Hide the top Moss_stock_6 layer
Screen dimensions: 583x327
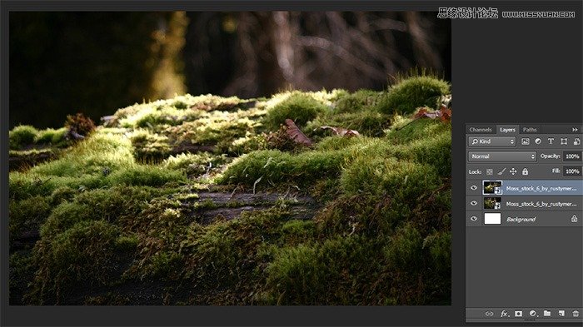(474, 188)
